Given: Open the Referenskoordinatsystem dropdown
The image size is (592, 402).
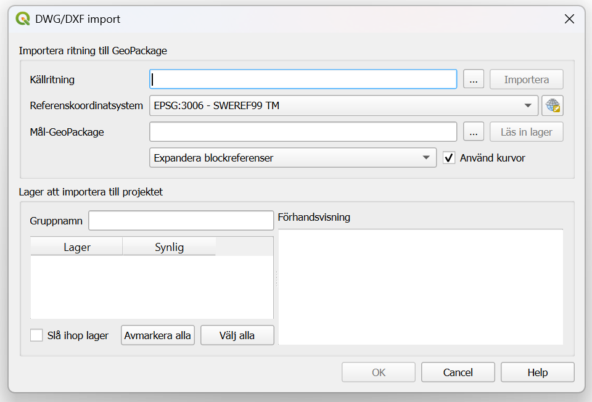Looking at the screenshot, I should tap(343, 105).
